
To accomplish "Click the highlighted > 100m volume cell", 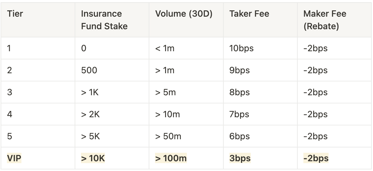I will (x=171, y=158).
